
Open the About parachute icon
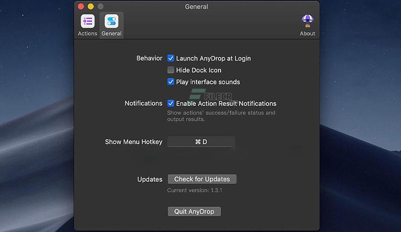click(307, 21)
